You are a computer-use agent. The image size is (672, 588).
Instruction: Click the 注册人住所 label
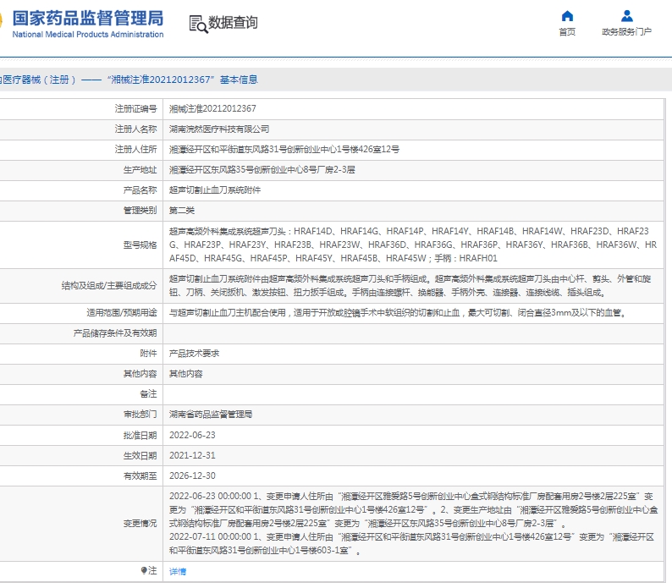coord(136,149)
